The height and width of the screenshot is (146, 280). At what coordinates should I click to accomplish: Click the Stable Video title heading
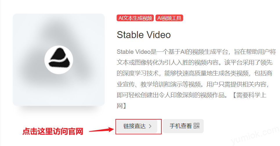click(x=144, y=35)
